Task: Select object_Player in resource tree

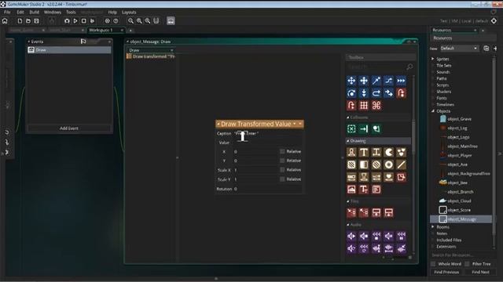Action: click(459, 155)
